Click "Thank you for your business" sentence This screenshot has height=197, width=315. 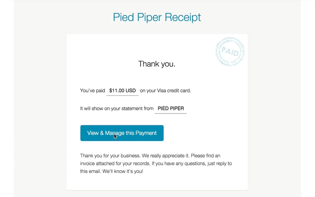coord(110,156)
